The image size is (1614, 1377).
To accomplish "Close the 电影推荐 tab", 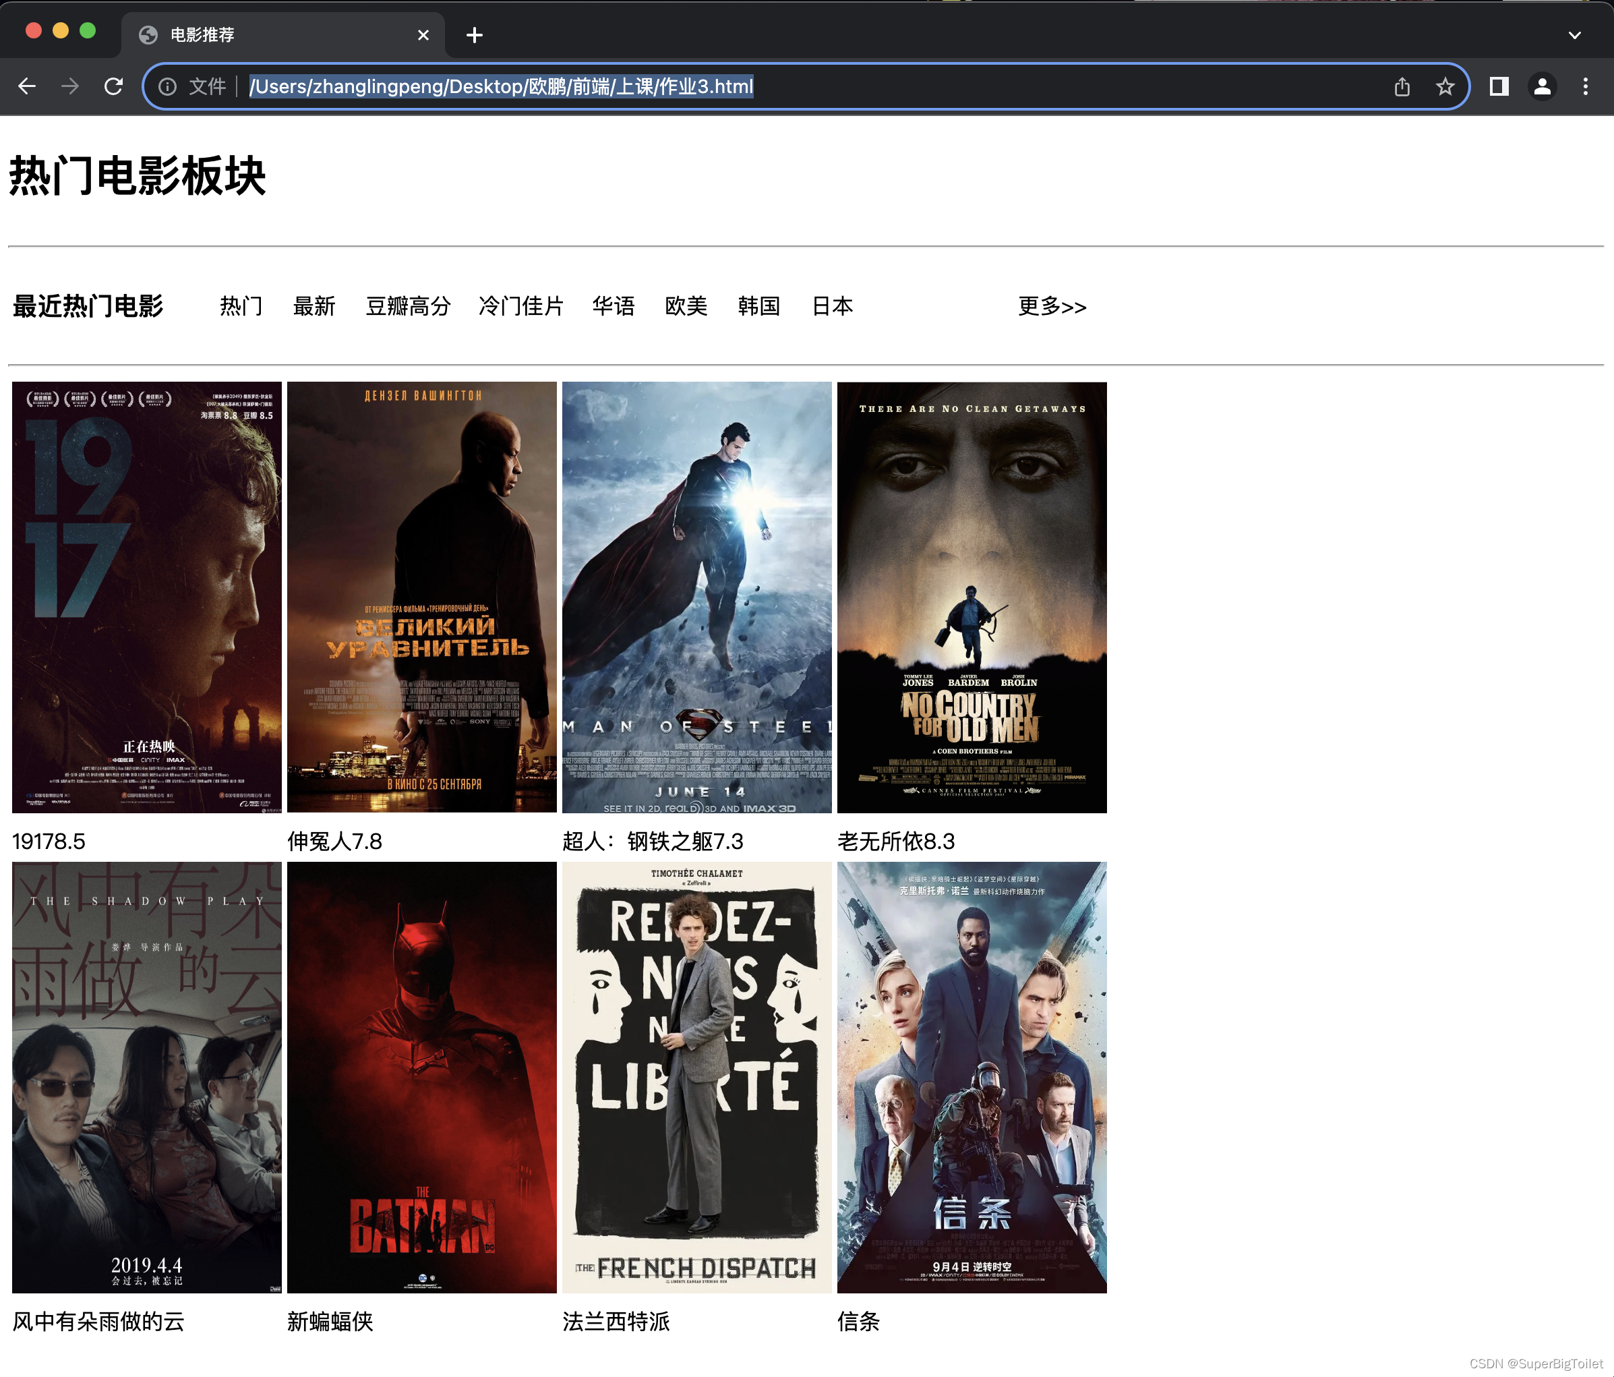I will pyautogui.click(x=423, y=35).
